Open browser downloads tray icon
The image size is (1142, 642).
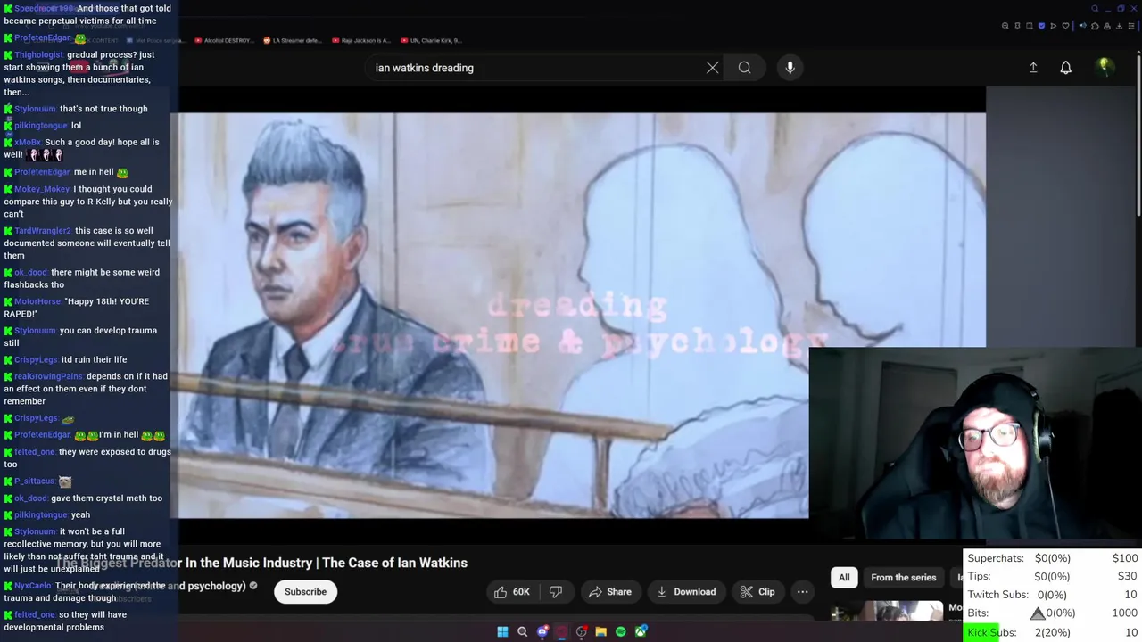(1119, 26)
